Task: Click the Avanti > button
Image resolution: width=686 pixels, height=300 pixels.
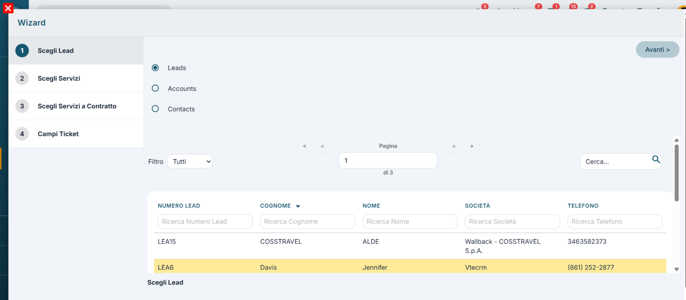Action: (657, 49)
